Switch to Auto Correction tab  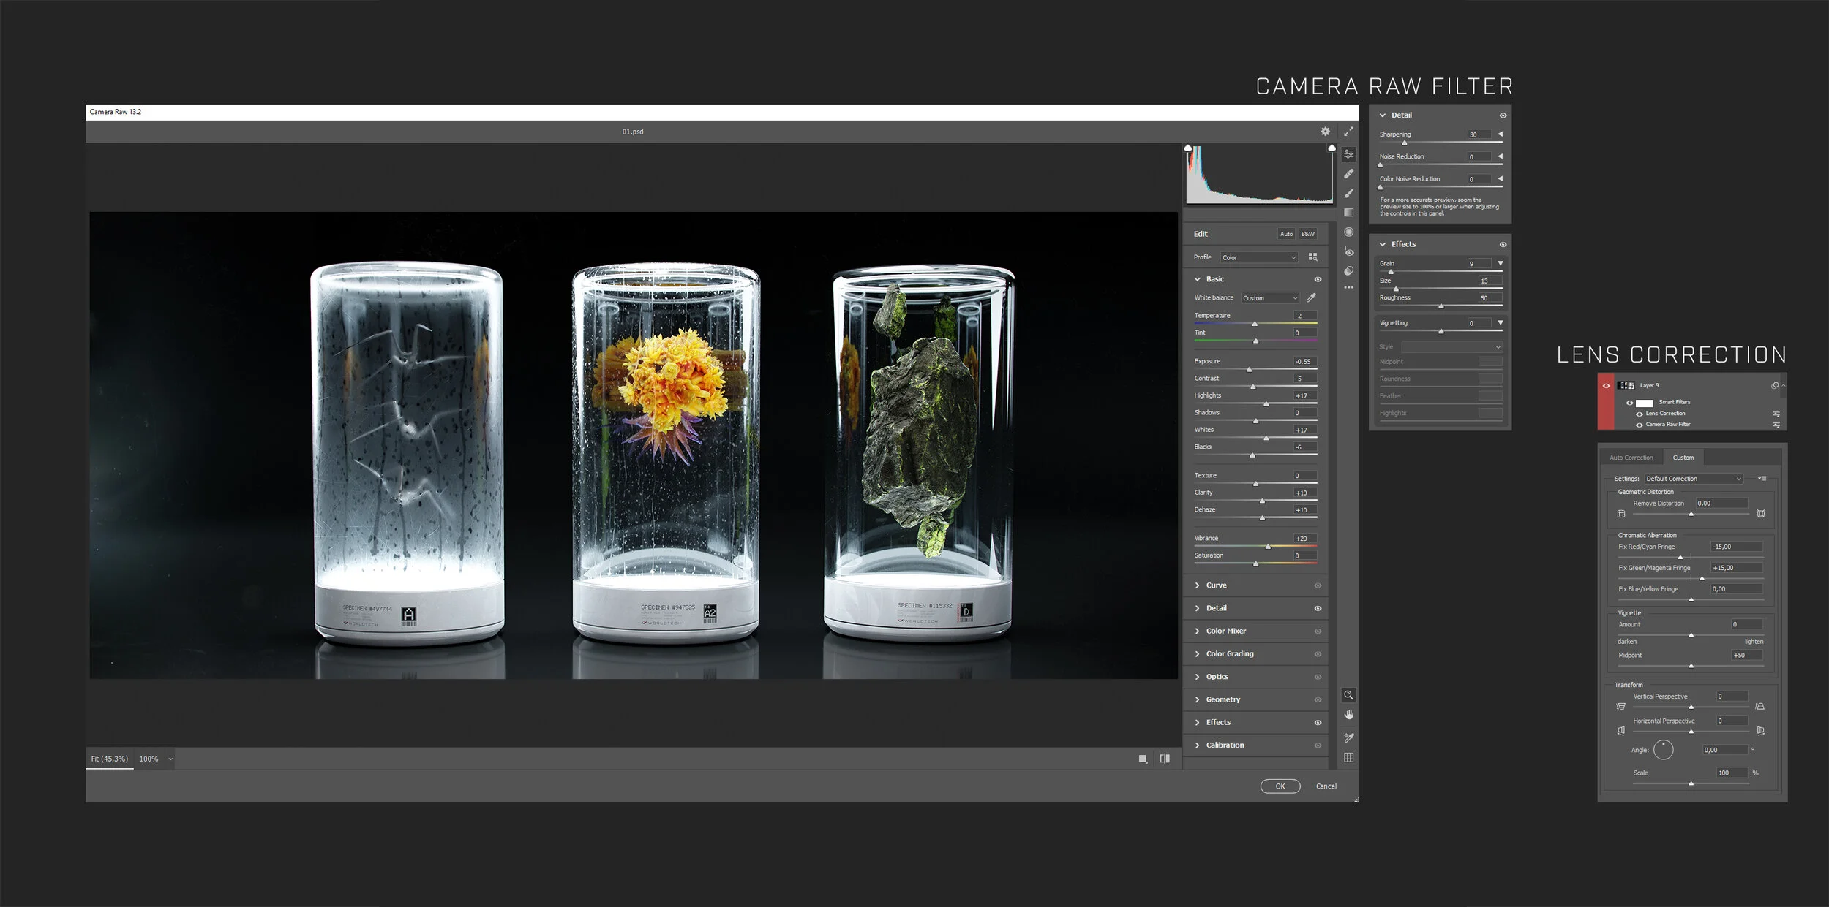[x=1631, y=458]
